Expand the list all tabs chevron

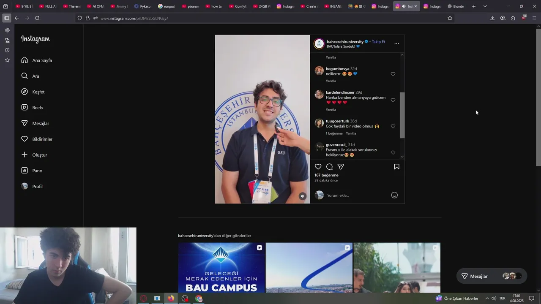tap(485, 6)
